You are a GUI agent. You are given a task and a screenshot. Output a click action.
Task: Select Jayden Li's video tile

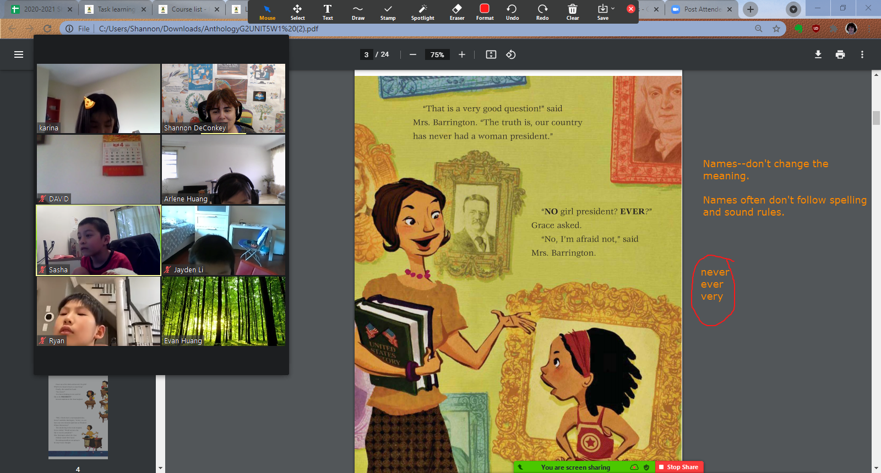pos(224,240)
